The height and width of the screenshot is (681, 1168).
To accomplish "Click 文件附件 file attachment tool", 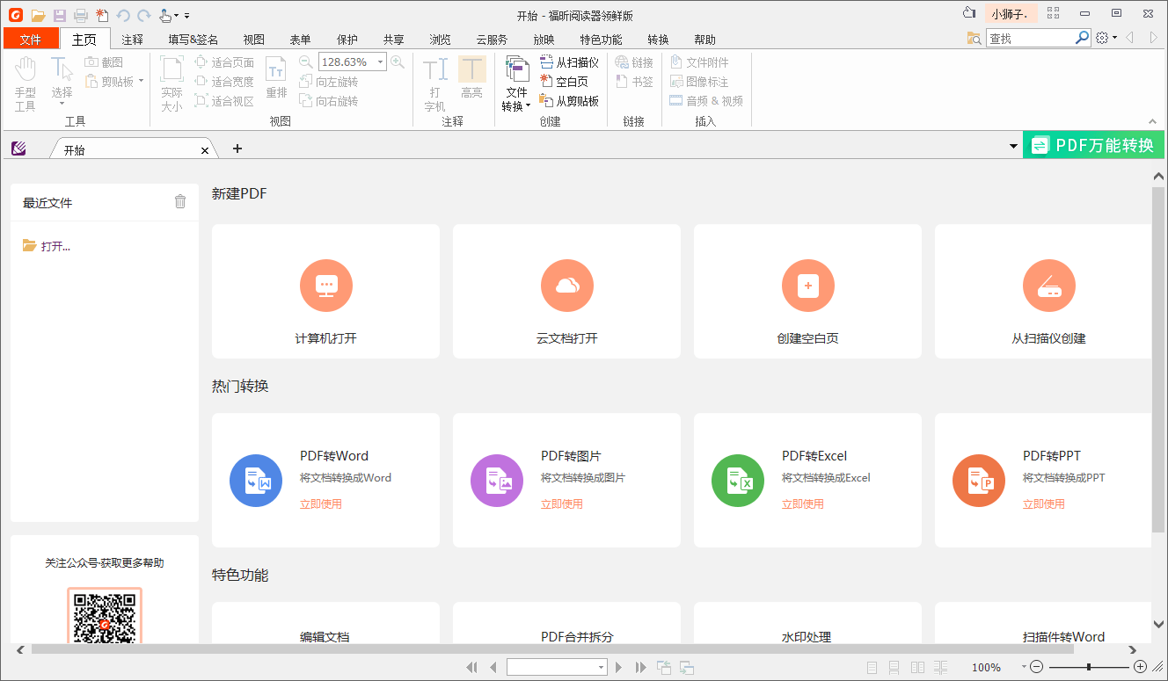I will [699, 62].
